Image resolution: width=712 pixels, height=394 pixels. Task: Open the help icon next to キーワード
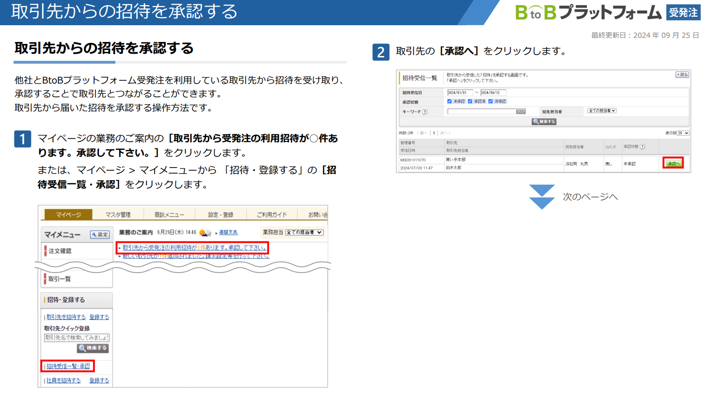pyautogui.click(x=425, y=112)
